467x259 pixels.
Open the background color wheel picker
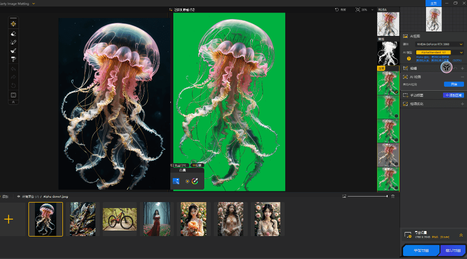point(195,181)
